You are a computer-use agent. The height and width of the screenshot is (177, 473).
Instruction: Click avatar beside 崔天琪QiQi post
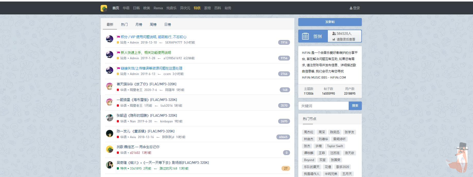(x=110, y=86)
